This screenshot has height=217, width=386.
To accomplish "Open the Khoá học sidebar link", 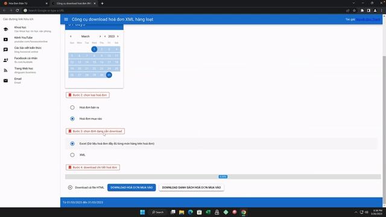I will pos(30,30).
